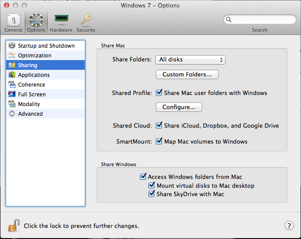Click the Modality icon in sidebar
Image resolution: width=301 pixels, height=239 pixels.
[x=12, y=104]
